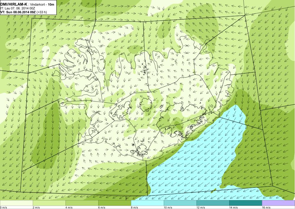
Task: Click the IT: Lau 07. 06. 2014 00Z line
Action: pyautogui.click(x=17, y=9)
